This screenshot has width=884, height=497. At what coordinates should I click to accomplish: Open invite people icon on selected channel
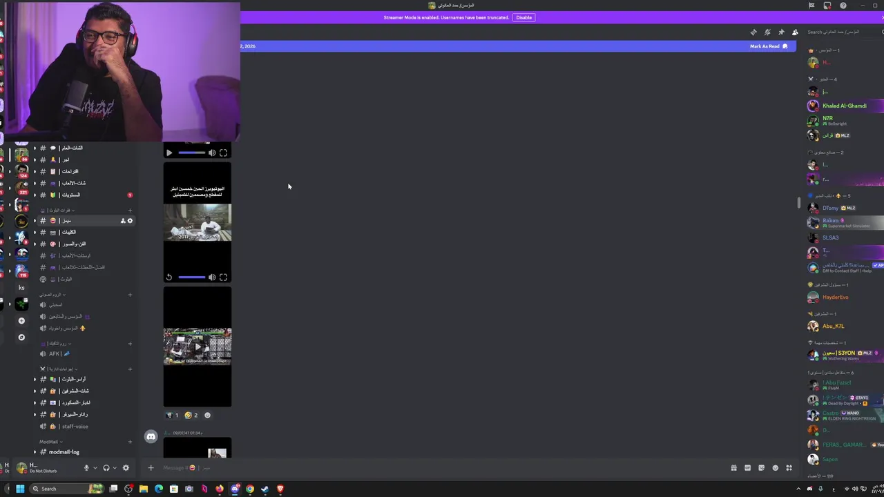(123, 221)
